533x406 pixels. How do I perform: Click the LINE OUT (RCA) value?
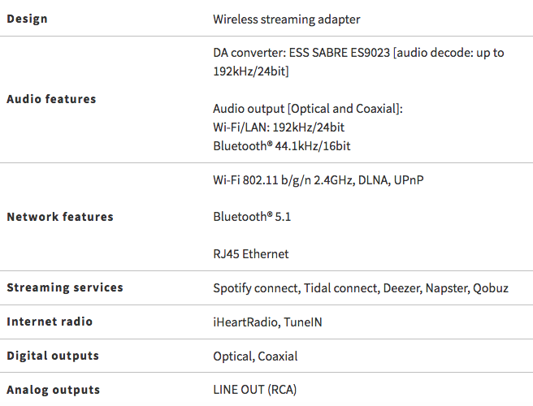[x=255, y=390]
